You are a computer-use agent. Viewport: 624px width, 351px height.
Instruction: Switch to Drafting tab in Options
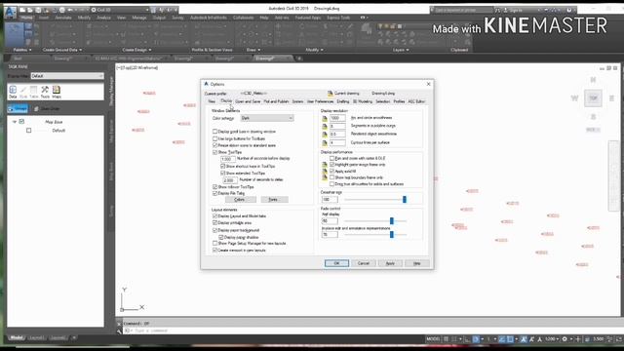coord(342,101)
